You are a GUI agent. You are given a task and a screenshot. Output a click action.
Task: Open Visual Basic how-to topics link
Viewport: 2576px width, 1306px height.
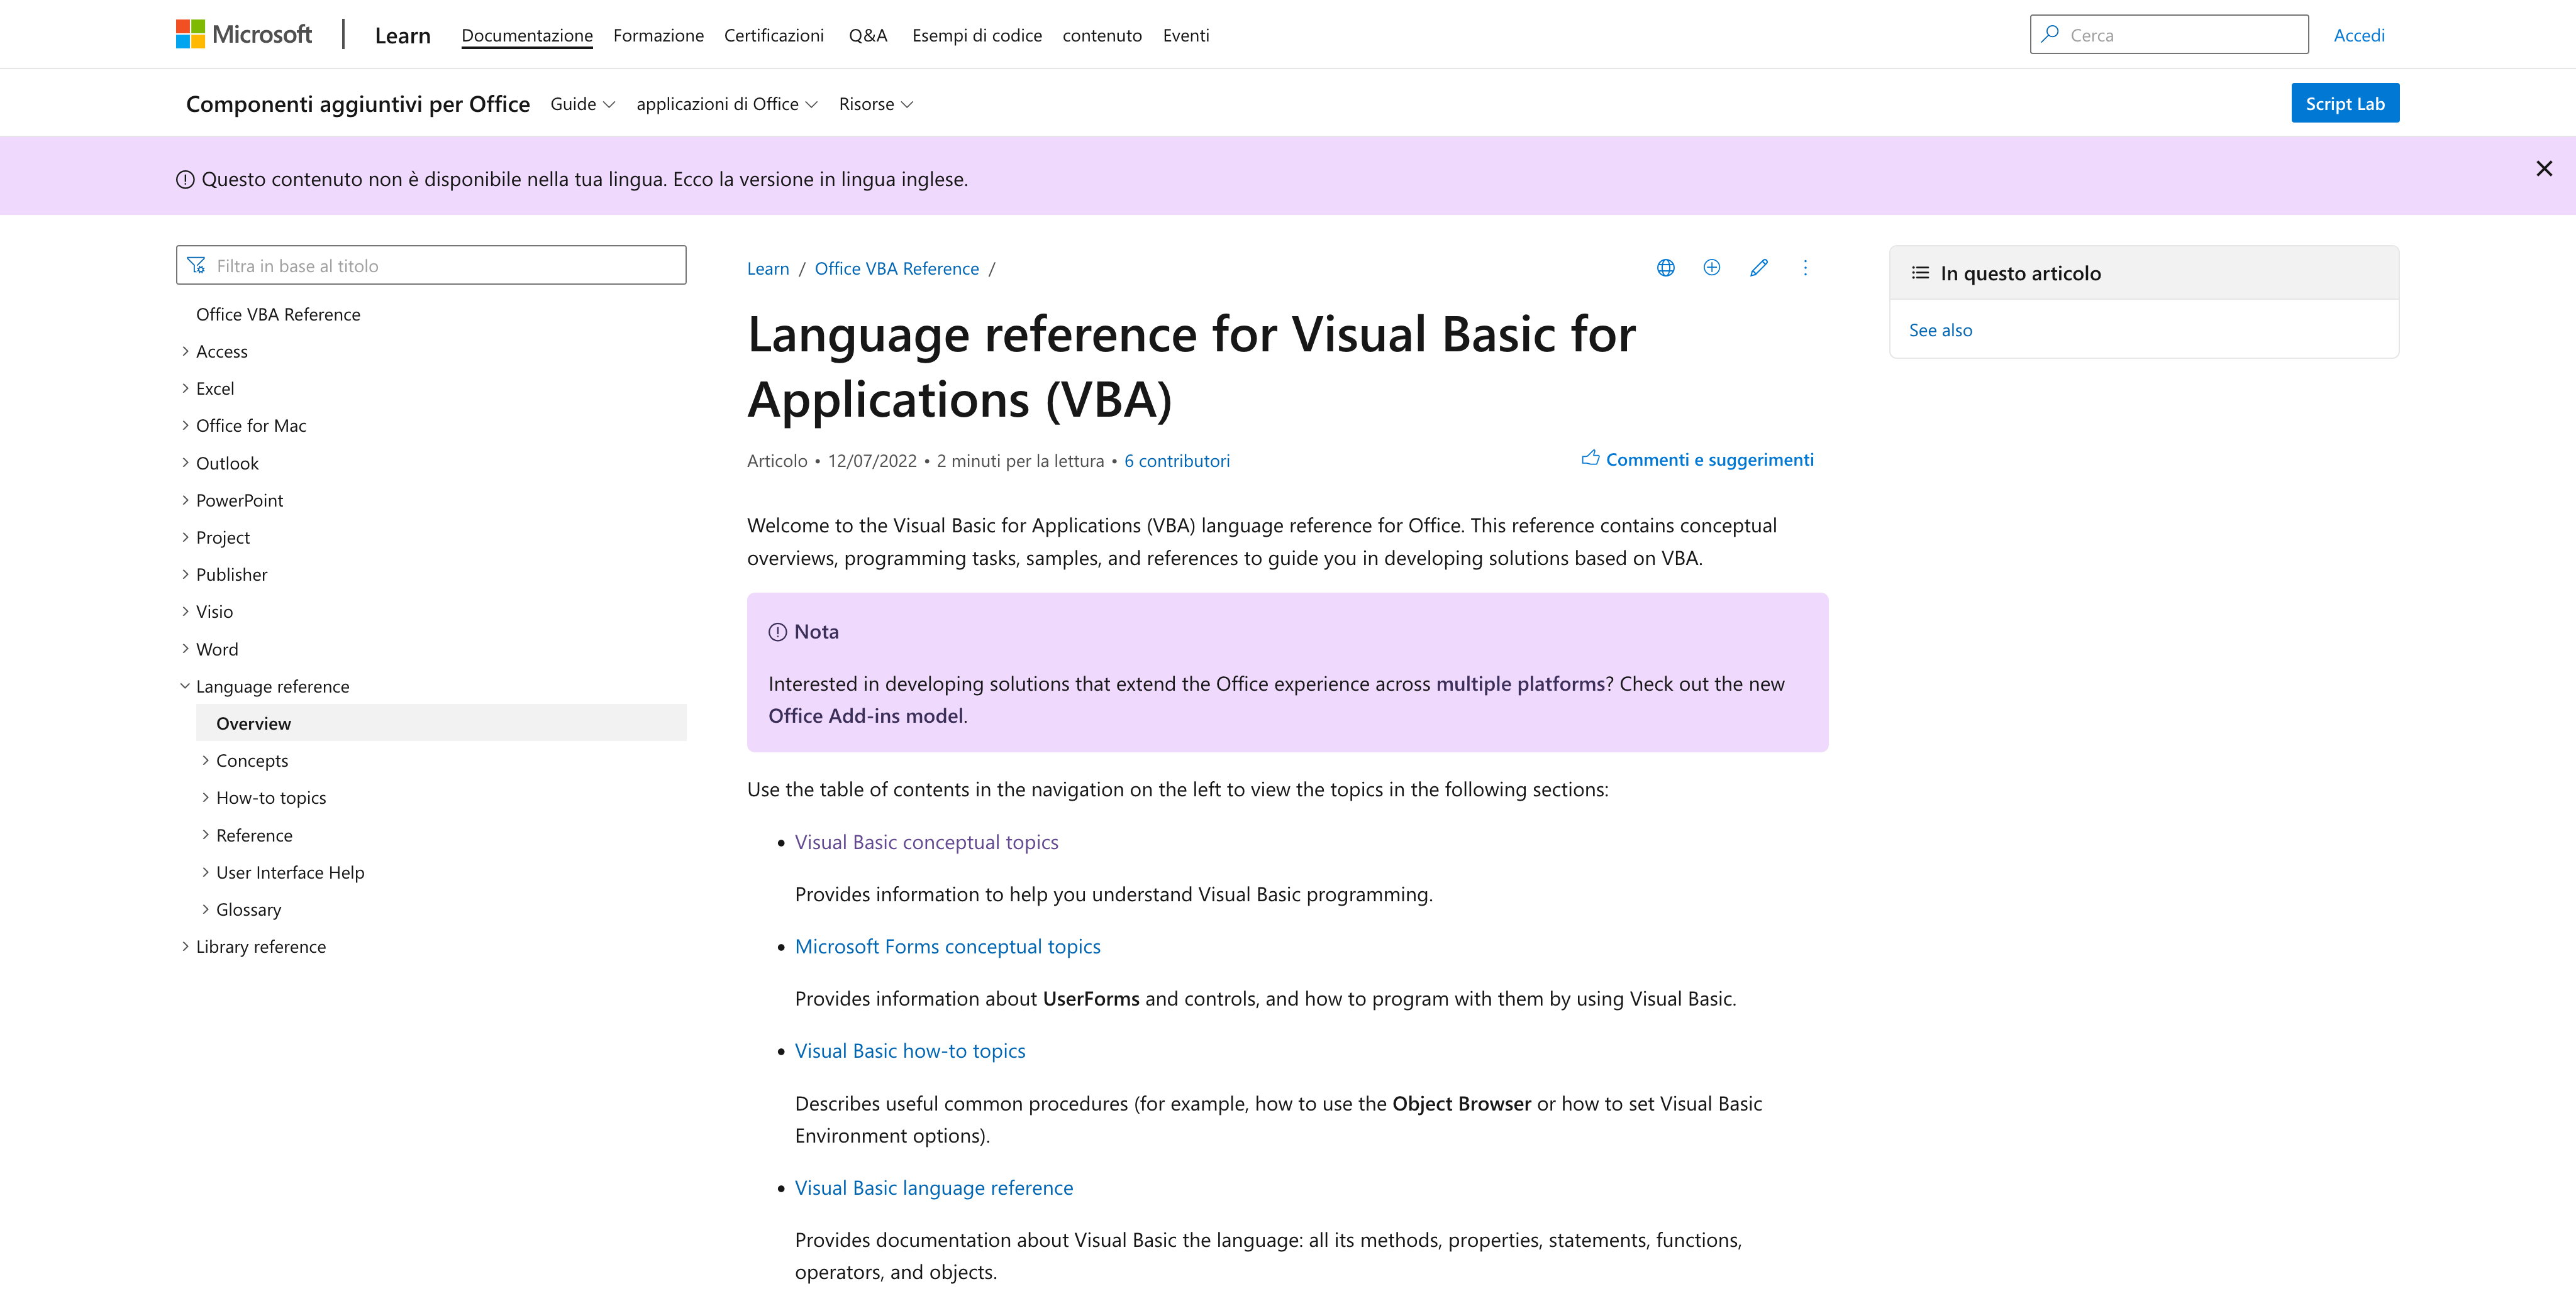tap(910, 1050)
